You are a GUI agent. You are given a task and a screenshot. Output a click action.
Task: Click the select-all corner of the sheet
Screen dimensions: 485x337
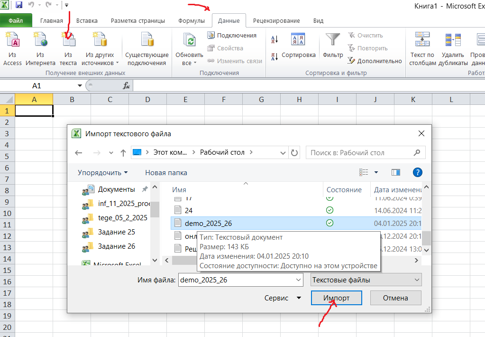pos(8,99)
